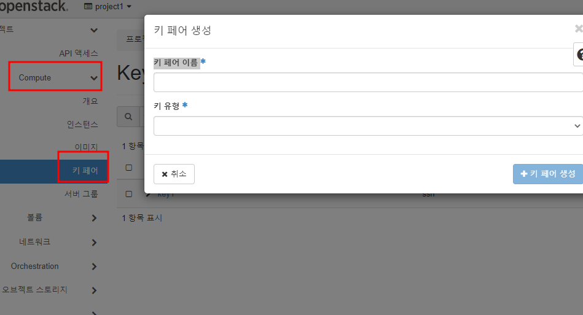The width and height of the screenshot is (583, 315).
Task: Click the 키 페어 이름 field label
Action: point(176,63)
